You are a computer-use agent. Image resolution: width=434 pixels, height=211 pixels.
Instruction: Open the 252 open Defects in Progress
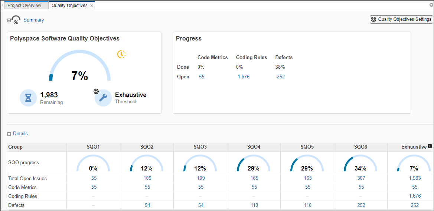pos(281,77)
